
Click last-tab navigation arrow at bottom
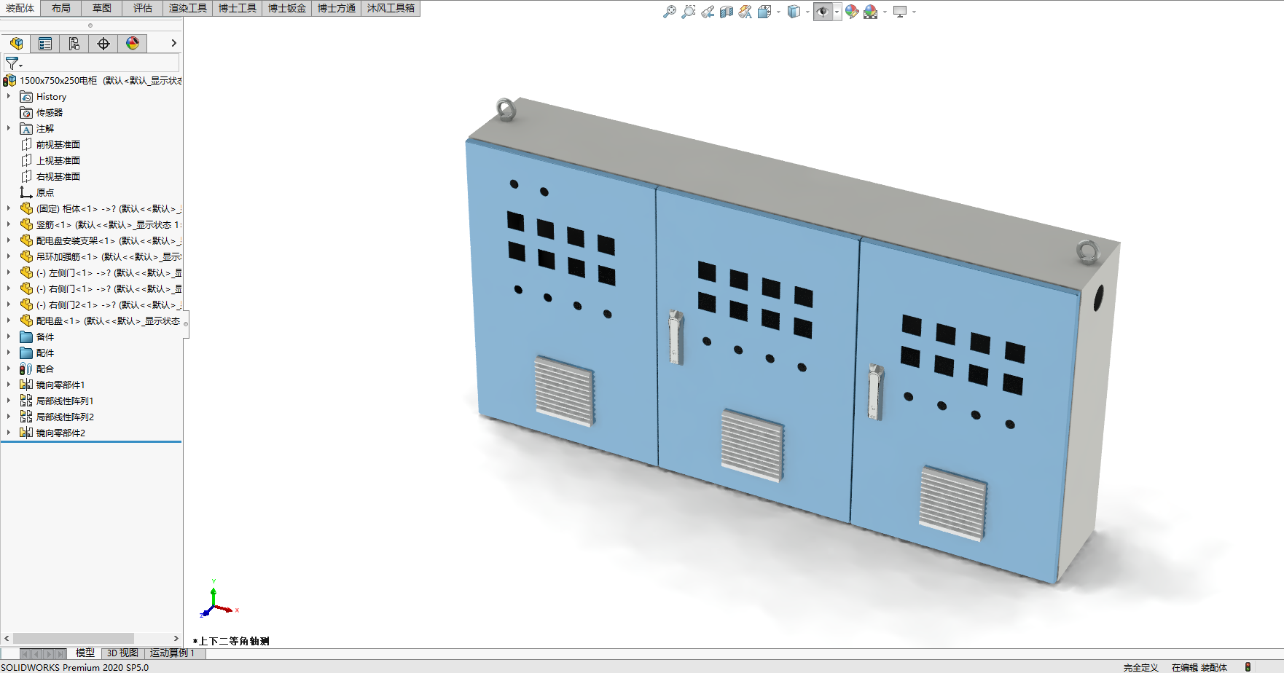point(61,654)
